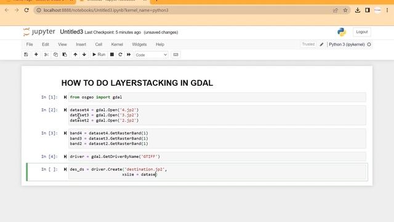Click the kernel idle circle indicator

(x=369, y=44)
